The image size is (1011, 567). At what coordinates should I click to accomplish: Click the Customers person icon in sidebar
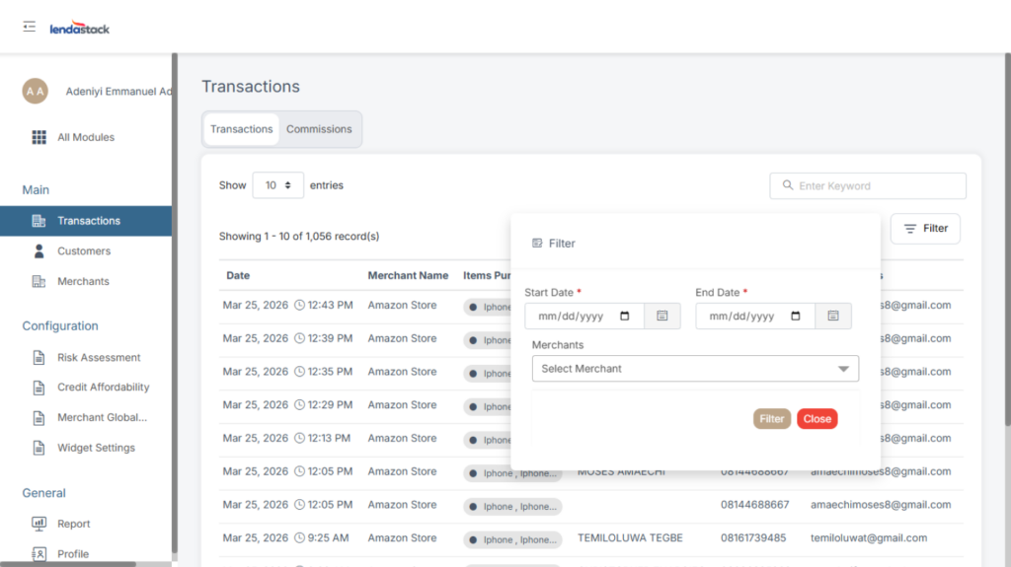[x=39, y=251]
